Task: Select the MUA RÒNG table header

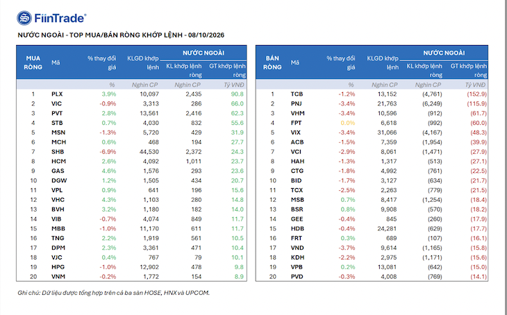Action: 33,62
